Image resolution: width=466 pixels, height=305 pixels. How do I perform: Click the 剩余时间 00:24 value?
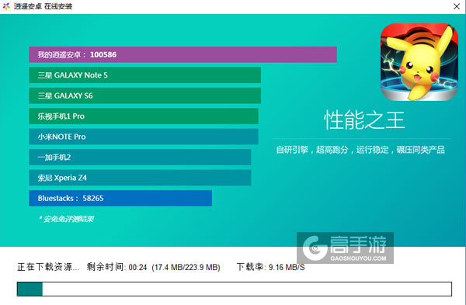coord(116,267)
